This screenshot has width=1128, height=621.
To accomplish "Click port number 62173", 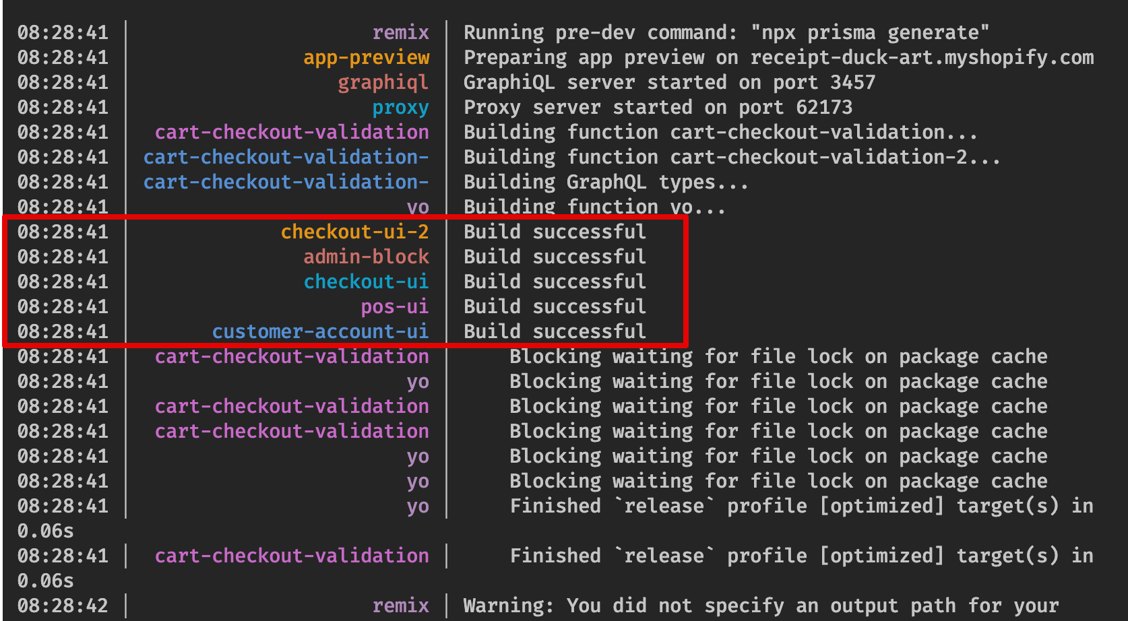I will point(823,108).
